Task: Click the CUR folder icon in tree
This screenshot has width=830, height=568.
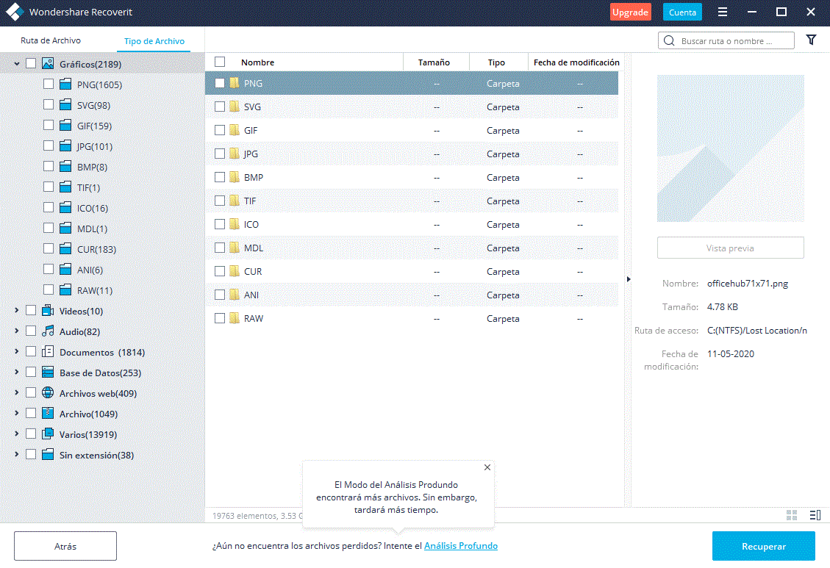Action: click(x=65, y=248)
